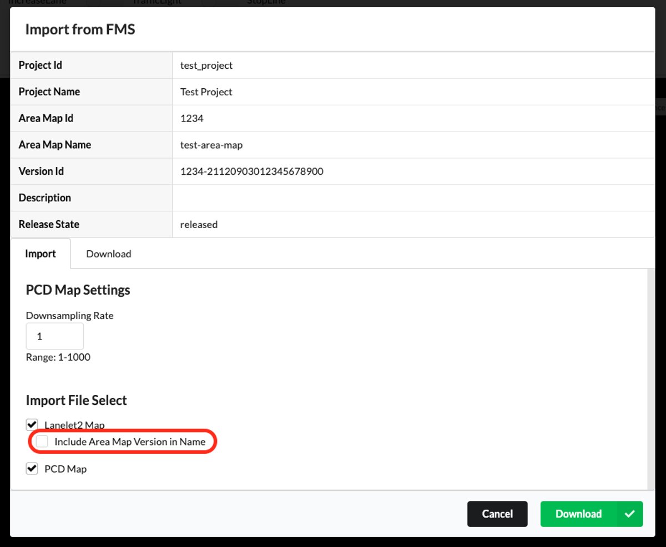Click the Downsampling Rate label
This screenshot has width=666, height=547.
point(70,316)
